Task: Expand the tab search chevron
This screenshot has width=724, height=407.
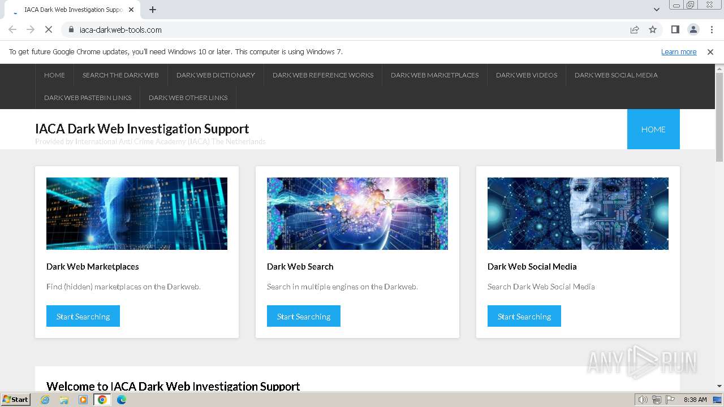Action: tap(656, 10)
